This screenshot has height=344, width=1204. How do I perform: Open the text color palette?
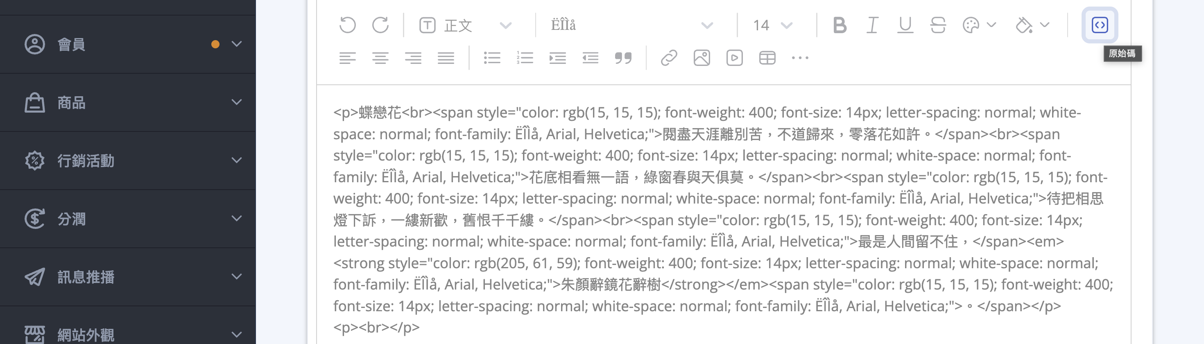pos(971,25)
